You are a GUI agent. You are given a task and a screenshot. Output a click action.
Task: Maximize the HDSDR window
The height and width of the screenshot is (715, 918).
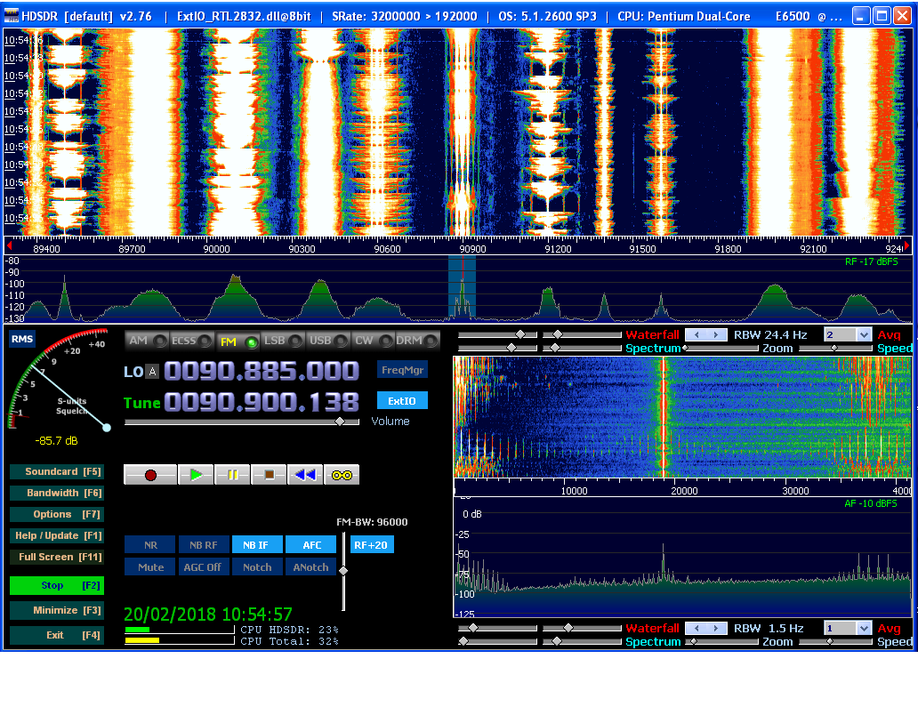click(x=882, y=16)
